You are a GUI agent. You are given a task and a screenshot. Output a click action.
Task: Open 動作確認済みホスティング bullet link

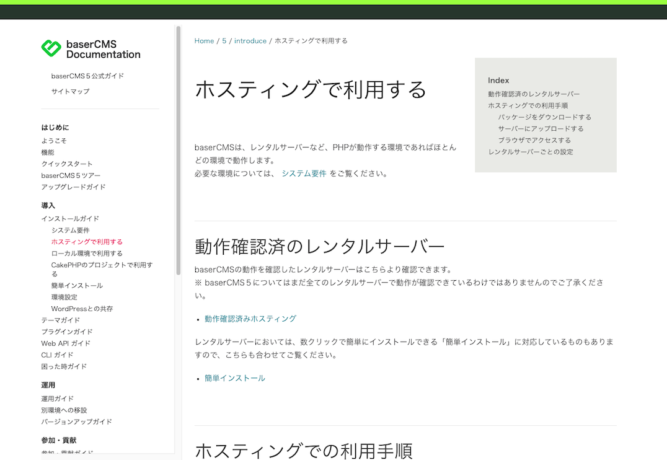(x=250, y=319)
